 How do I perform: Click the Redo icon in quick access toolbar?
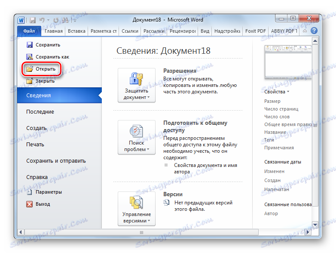(x=56, y=20)
